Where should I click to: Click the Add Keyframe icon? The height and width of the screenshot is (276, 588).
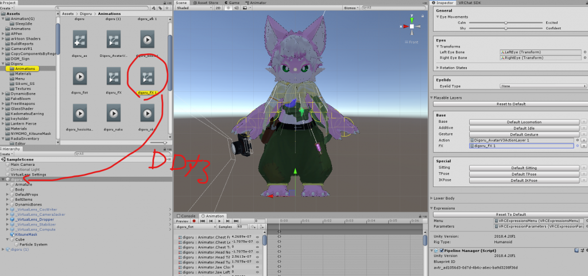pos(253,227)
